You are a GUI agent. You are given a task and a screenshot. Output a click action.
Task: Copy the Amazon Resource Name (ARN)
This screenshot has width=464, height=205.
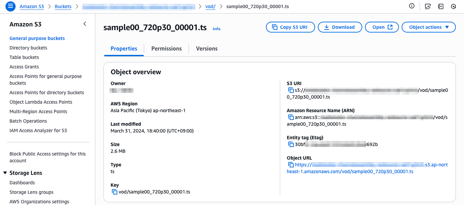click(x=291, y=117)
